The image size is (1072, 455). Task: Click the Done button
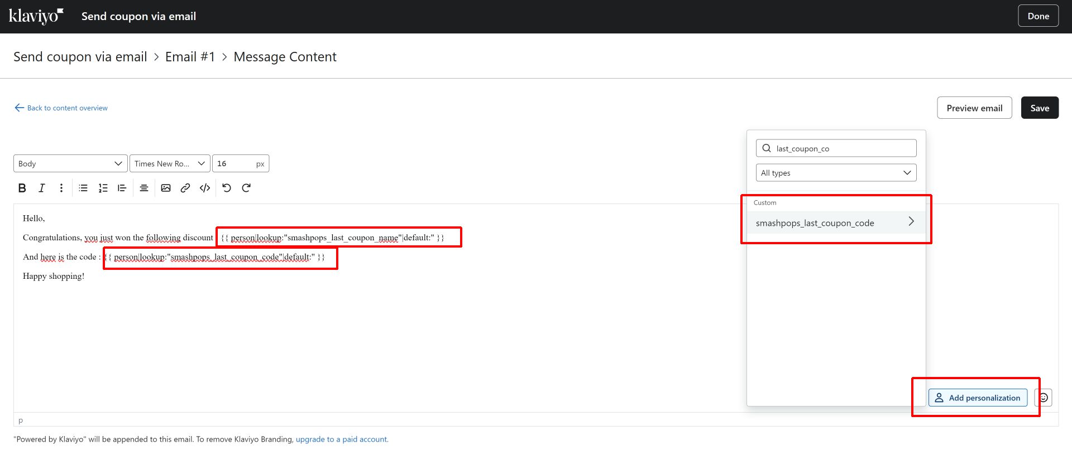1038,16
